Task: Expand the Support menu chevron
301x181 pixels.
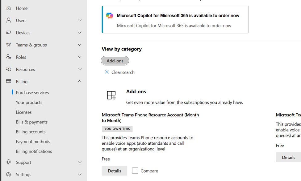Action: [x=80, y=162]
